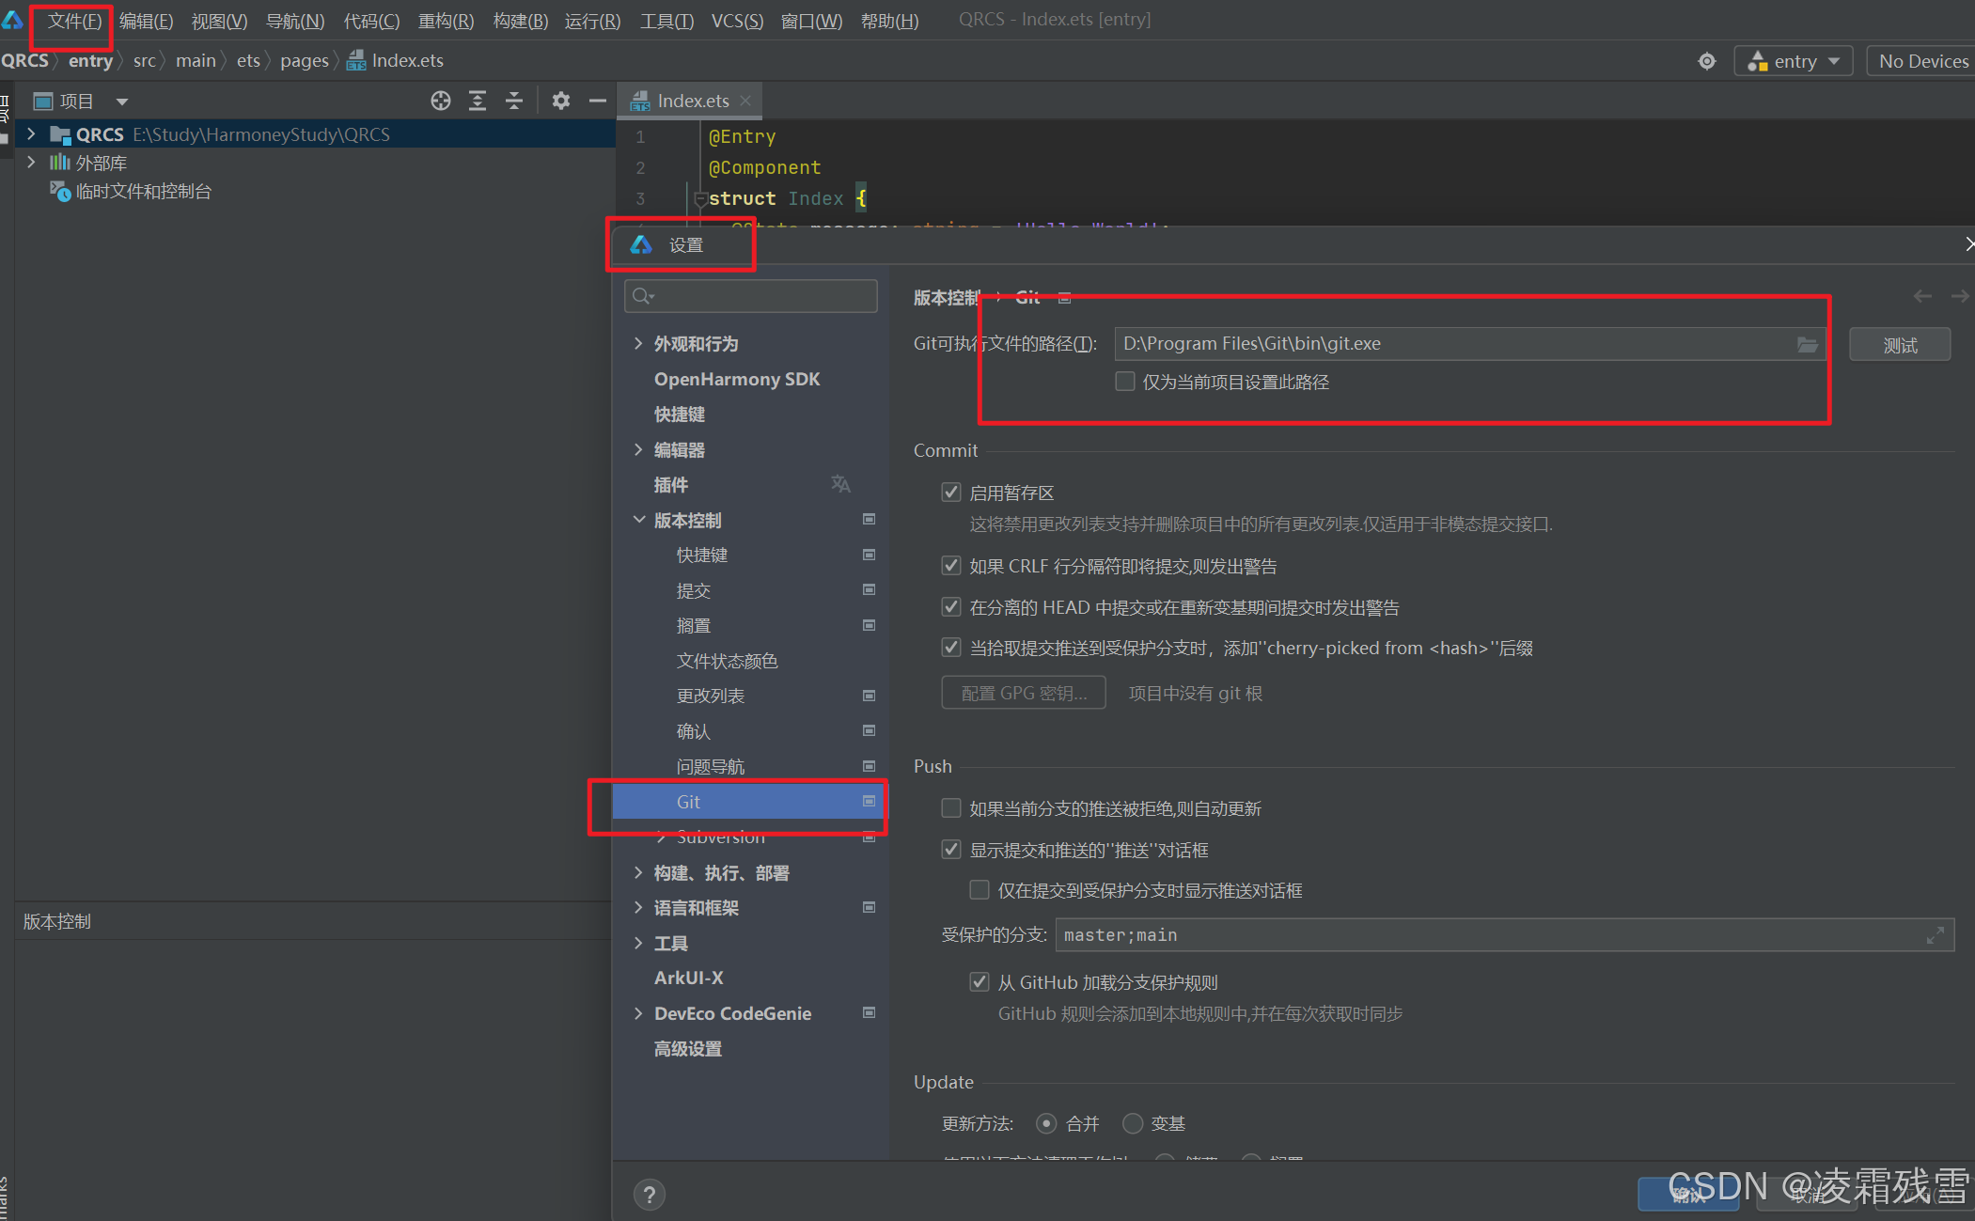Click the protected branches master;main field
Screen dimensions: 1975x1221
click(x=1504, y=935)
